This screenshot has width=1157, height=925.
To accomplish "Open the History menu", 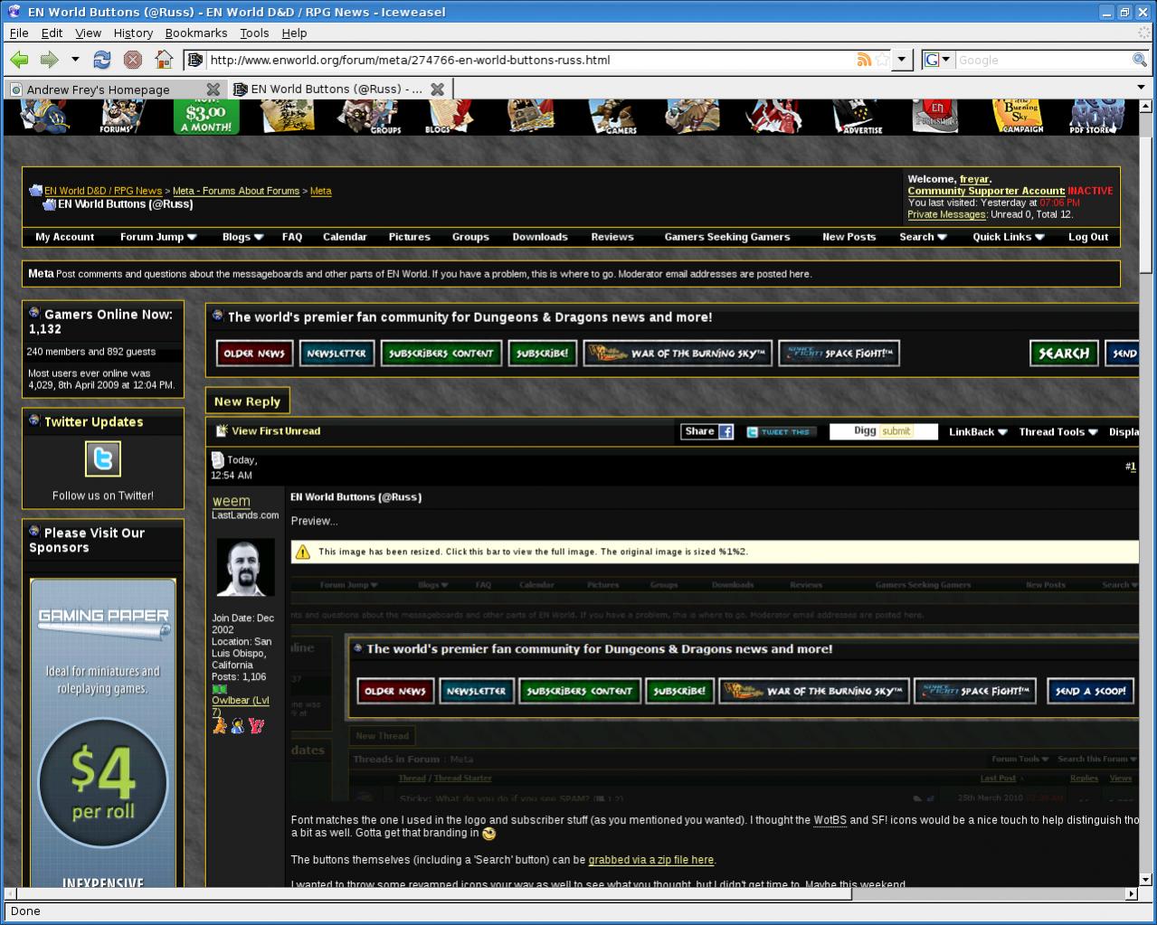I will (x=133, y=33).
